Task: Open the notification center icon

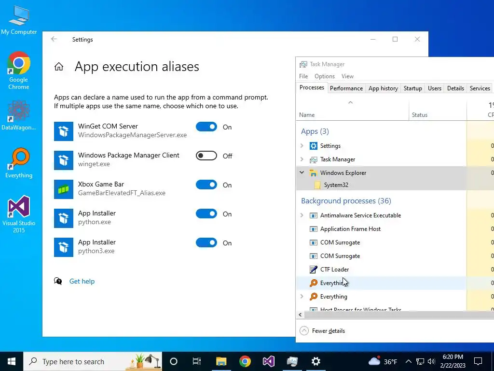Action: pyautogui.click(x=478, y=361)
